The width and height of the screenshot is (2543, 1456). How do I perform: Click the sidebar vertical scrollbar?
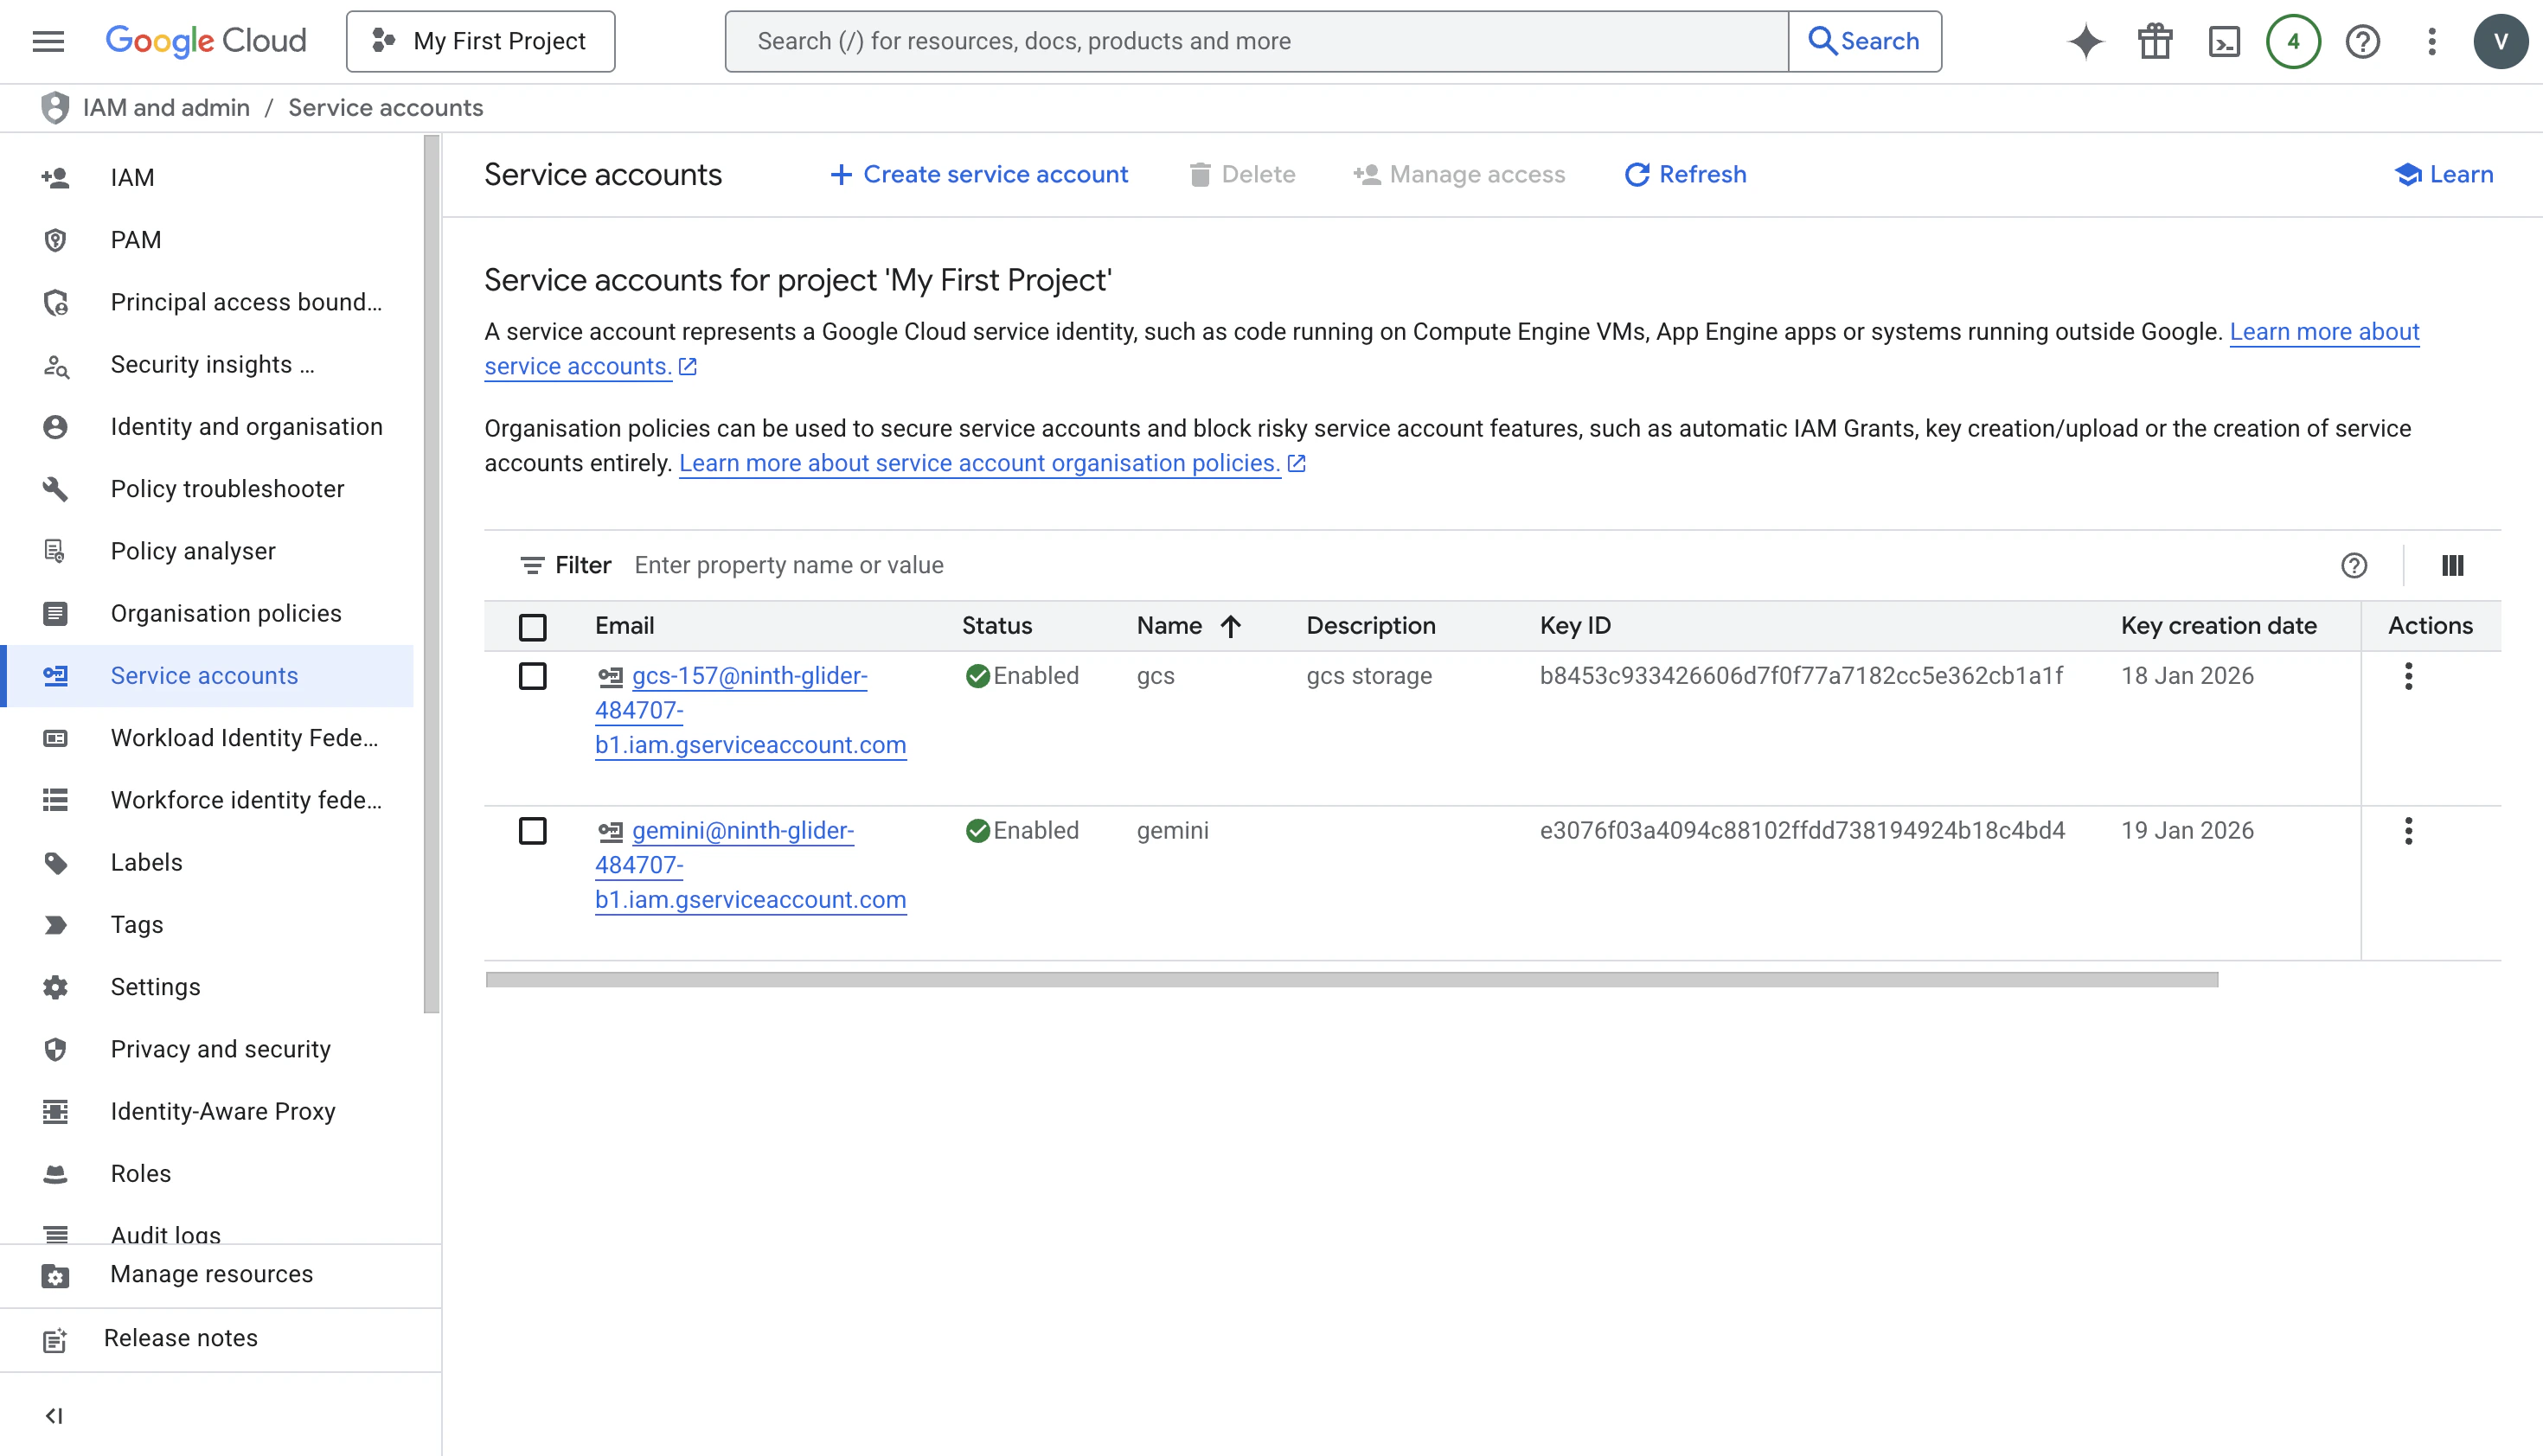click(x=431, y=575)
